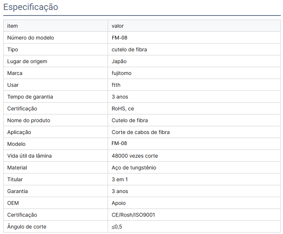Select the "3 em 1" Titular value
Screen dimensions: 283x234
coord(120,179)
